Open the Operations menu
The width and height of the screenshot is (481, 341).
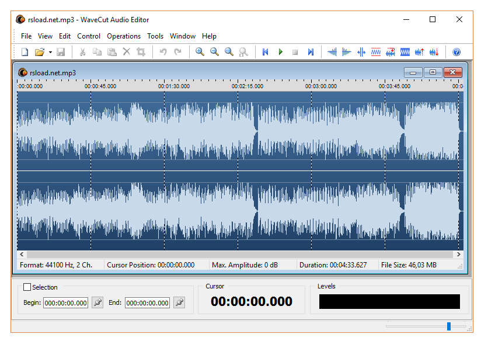pyautogui.click(x=124, y=36)
